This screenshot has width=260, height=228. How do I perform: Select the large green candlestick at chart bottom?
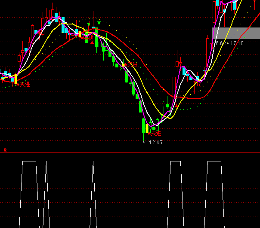(143, 125)
